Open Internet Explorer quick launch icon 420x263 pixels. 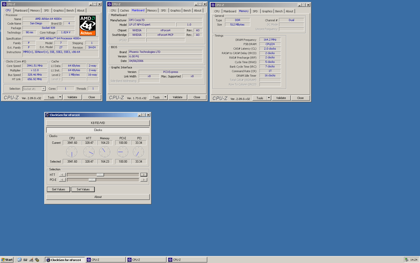coord(19,260)
